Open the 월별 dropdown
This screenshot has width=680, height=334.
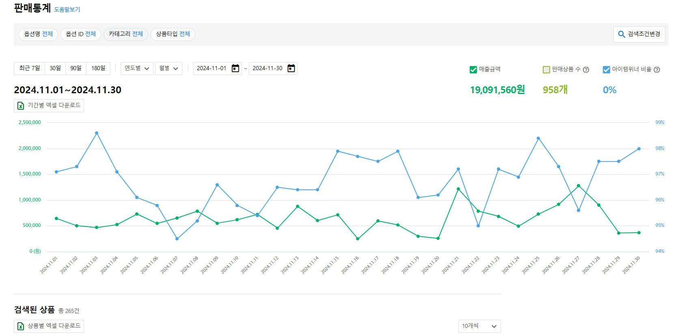coord(168,69)
